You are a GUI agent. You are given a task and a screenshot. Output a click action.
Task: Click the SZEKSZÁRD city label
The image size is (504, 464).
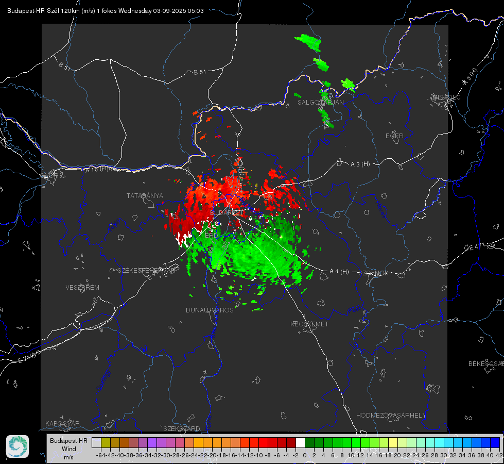(x=182, y=428)
